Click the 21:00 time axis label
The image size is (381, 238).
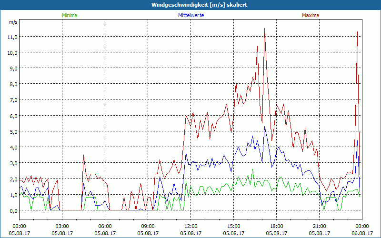tap(319, 227)
